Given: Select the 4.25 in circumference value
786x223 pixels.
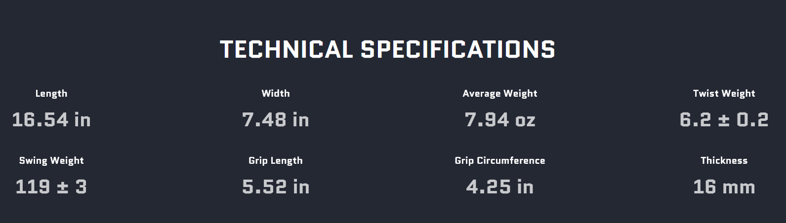Looking at the screenshot, I should (500, 187).
